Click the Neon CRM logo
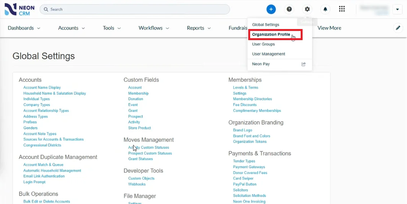The height and width of the screenshot is (204, 407). [x=20, y=9]
